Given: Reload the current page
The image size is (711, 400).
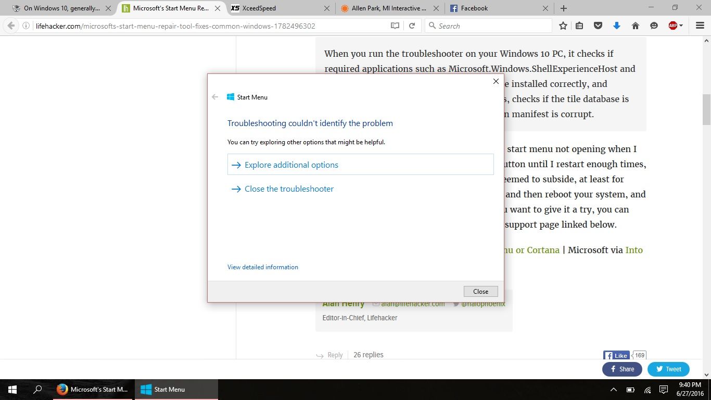Looking at the screenshot, I should (412, 26).
